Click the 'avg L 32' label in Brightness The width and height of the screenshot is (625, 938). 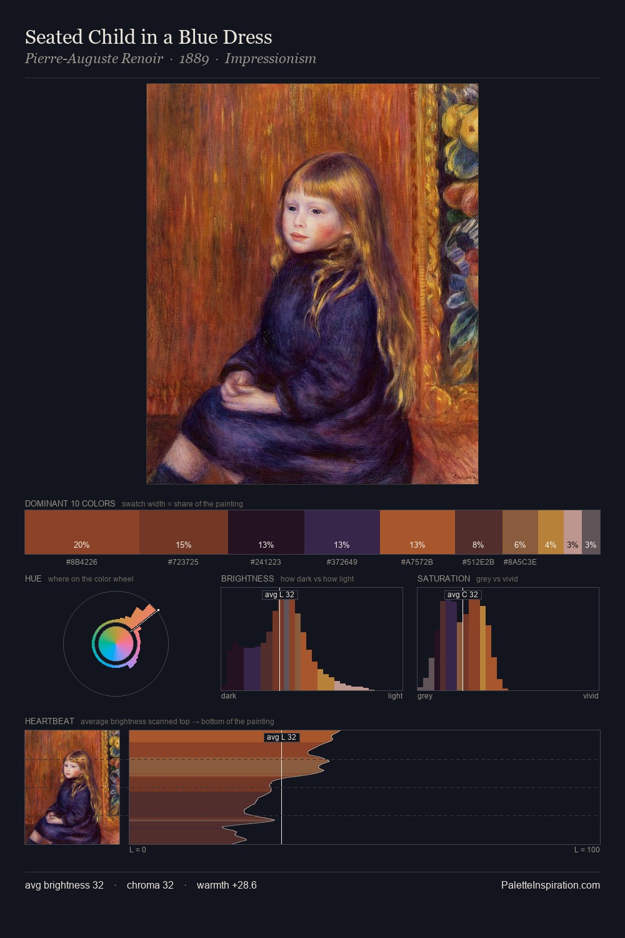(x=279, y=595)
